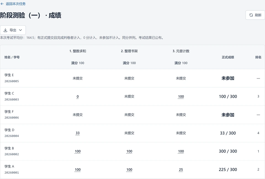
Task: Click 未提交 for 学生 D 整理书架
Action: pyautogui.click(x=129, y=133)
